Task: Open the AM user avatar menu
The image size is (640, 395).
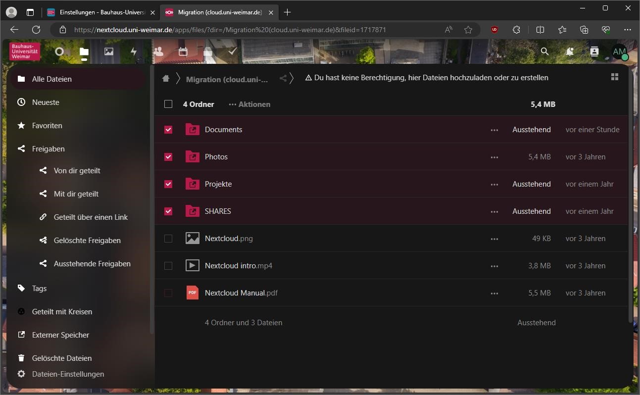Action: [619, 52]
